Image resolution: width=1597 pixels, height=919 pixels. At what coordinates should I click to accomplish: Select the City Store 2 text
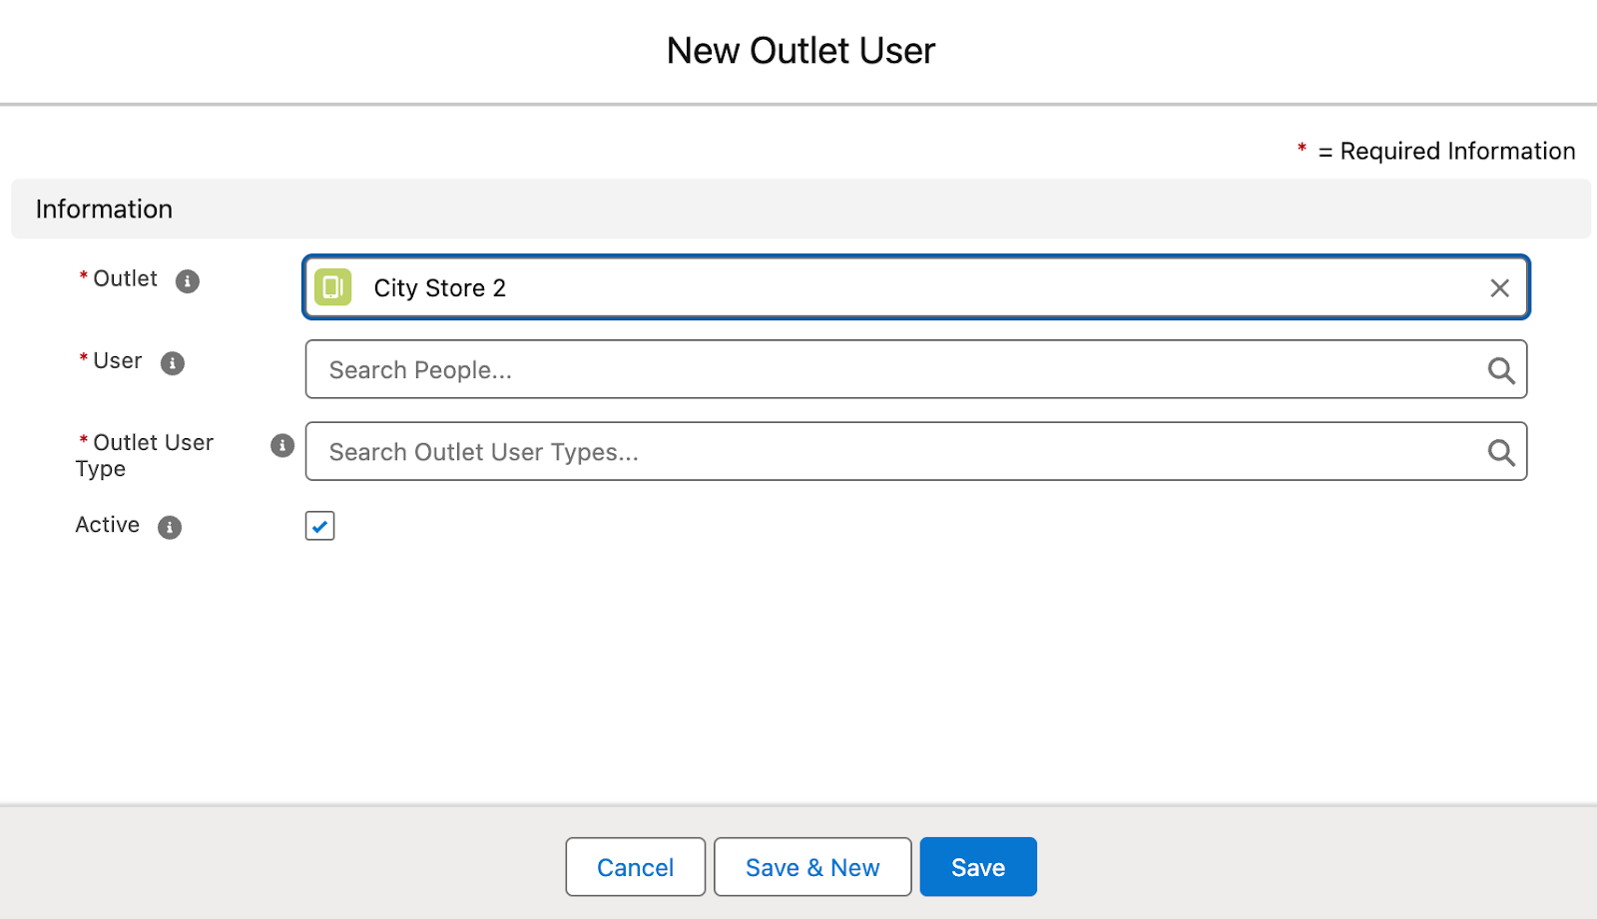(439, 287)
